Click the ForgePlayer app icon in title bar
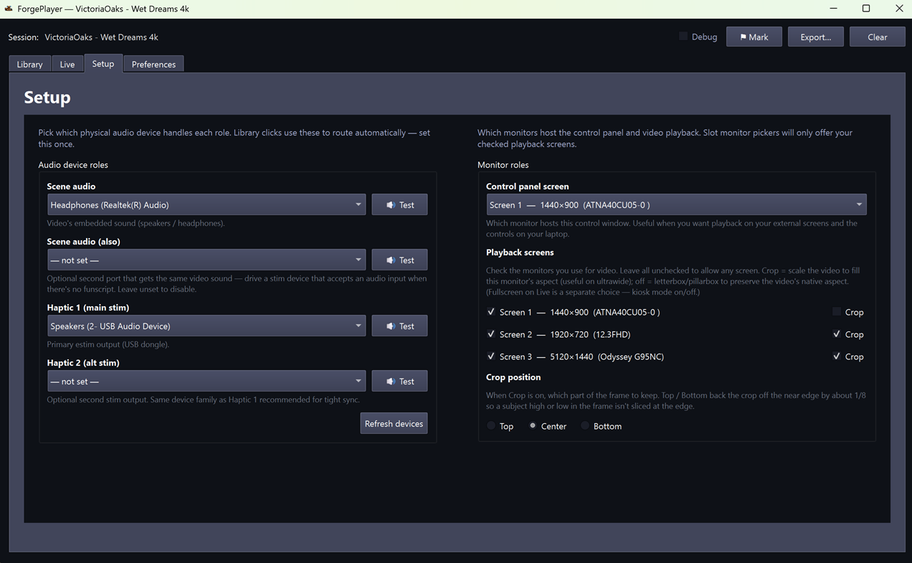Viewport: 912px width, 563px height. click(x=9, y=9)
